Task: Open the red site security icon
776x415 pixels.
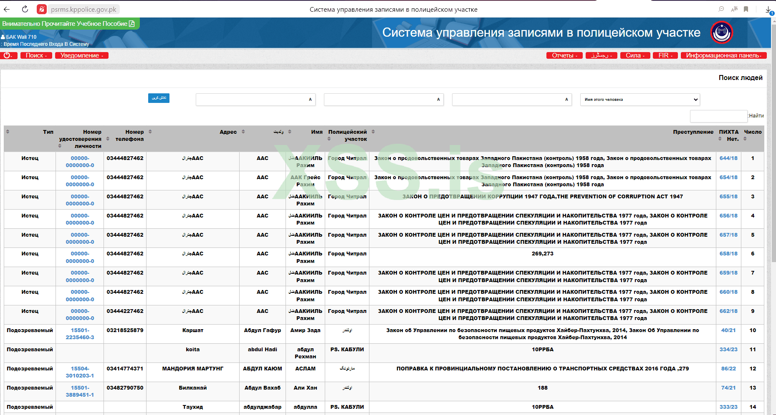Action: tap(42, 9)
